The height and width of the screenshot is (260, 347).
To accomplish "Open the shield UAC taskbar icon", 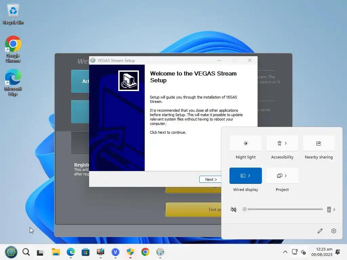I will 130,252.
